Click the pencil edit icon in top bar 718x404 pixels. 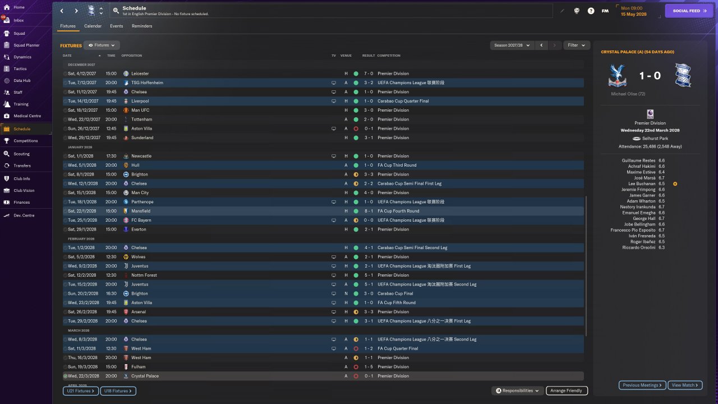pyautogui.click(x=563, y=11)
